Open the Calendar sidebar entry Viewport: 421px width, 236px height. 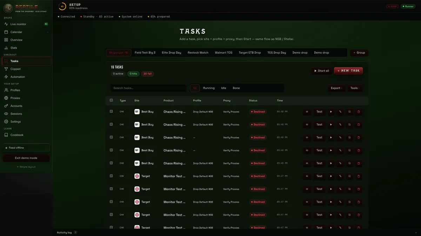coord(26,32)
